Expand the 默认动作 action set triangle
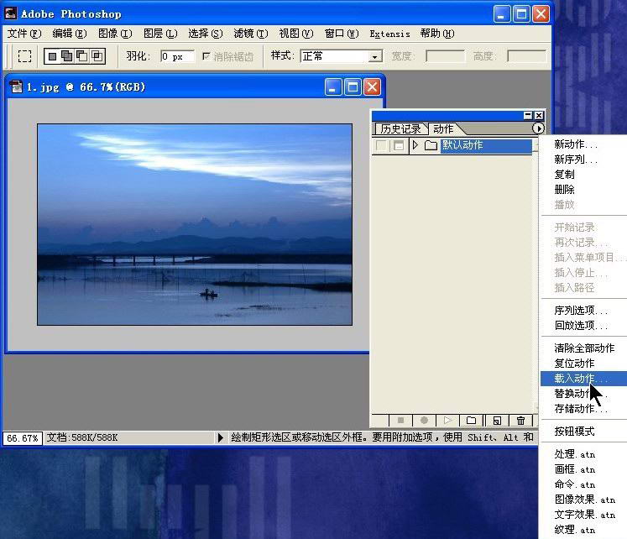Viewport: 627px width, 539px height. point(415,146)
